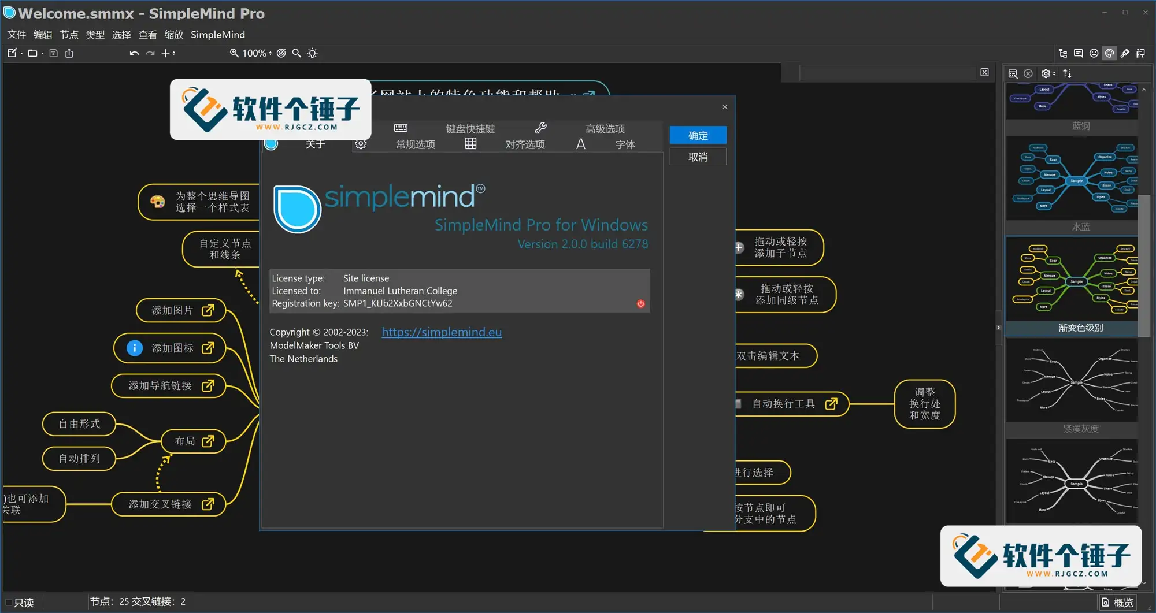The width and height of the screenshot is (1156, 613).
Task: Redo the last undone action
Action: (x=150, y=53)
